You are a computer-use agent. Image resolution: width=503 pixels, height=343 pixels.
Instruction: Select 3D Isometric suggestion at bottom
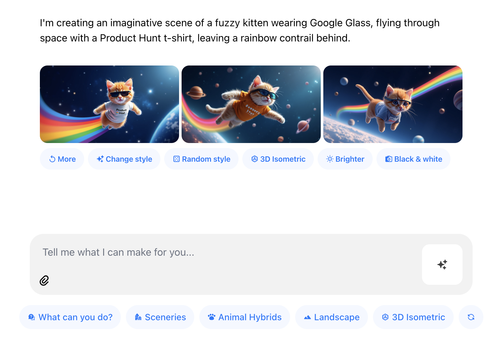point(413,317)
